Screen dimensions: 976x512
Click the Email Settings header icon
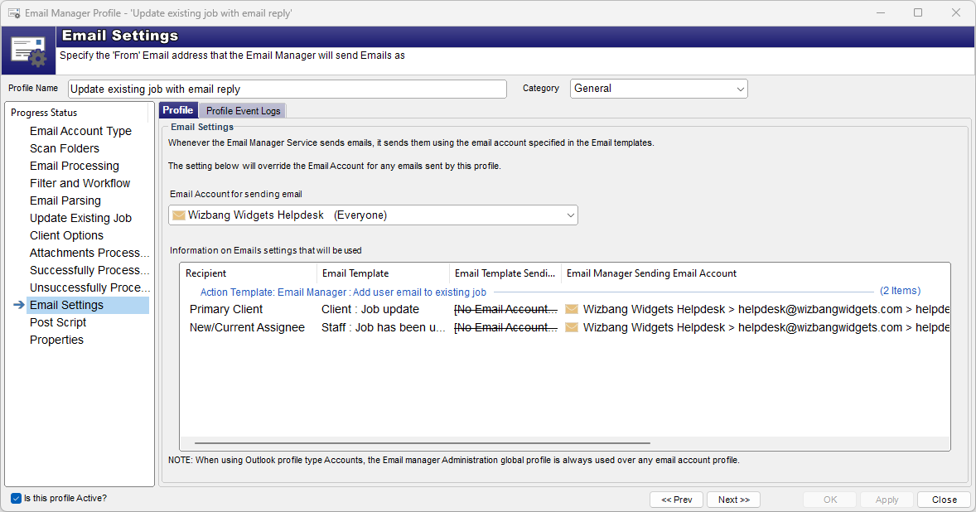click(29, 51)
